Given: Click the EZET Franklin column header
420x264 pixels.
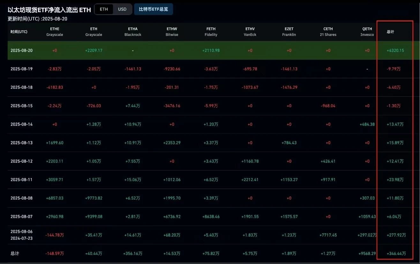Looking at the screenshot, I should pyautogui.click(x=289, y=32).
